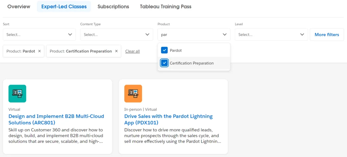Image resolution: width=347 pixels, height=157 pixels.
Task: Open the Level dropdown
Action: [x=271, y=35]
